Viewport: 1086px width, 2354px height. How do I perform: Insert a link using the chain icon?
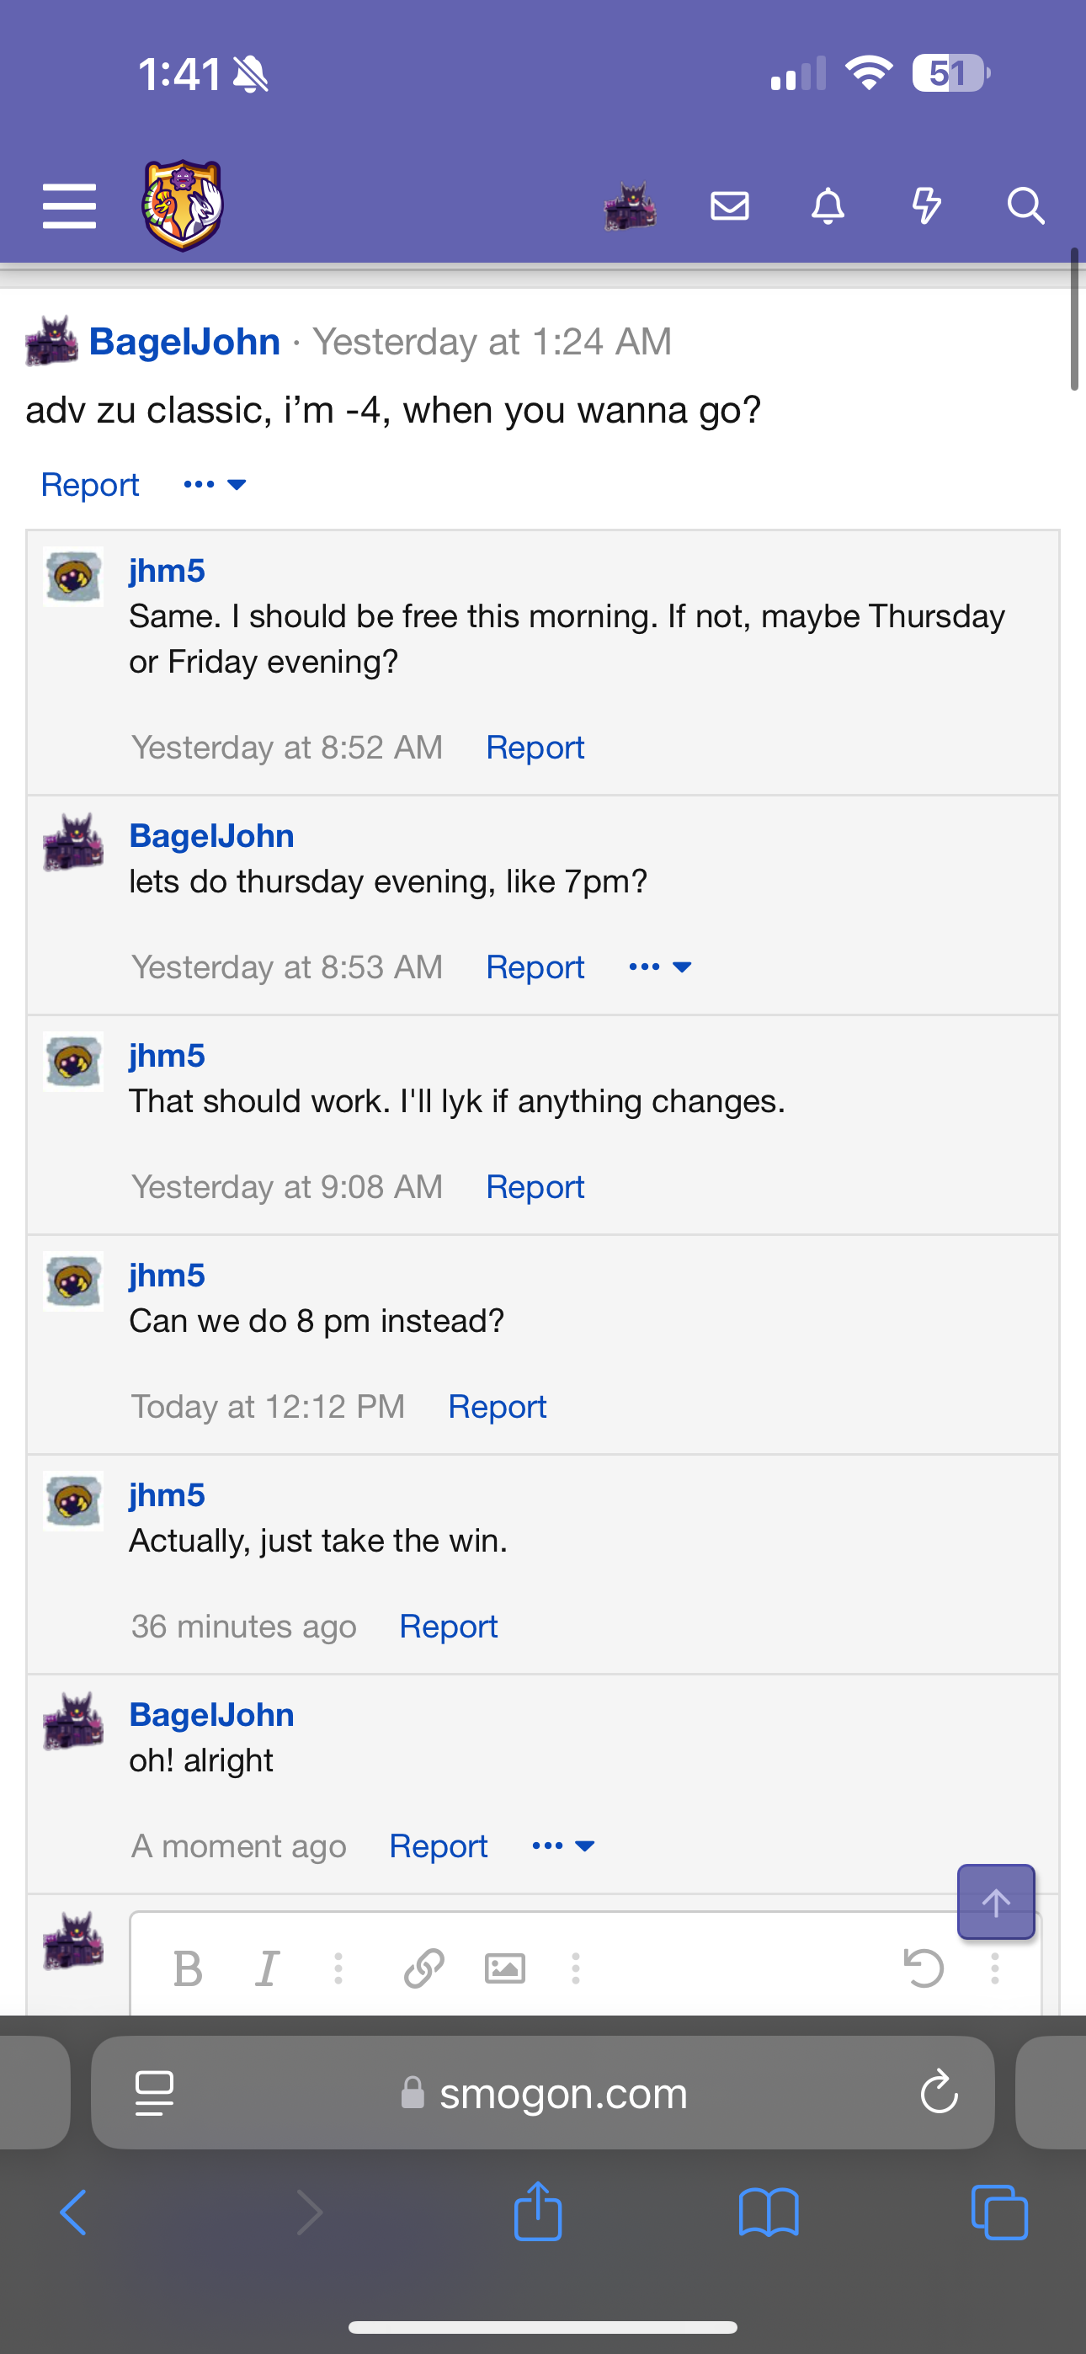(x=424, y=1968)
